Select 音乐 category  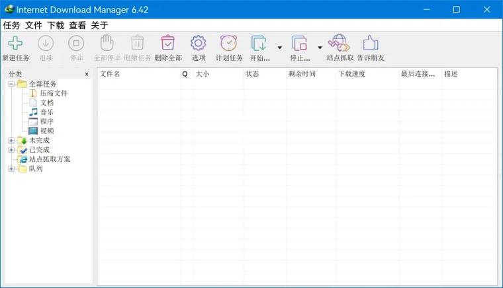tap(42, 112)
